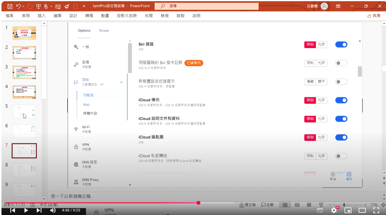Click the DNS settings globe icon
The width and height of the screenshot is (386, 215).
point(76,164)
